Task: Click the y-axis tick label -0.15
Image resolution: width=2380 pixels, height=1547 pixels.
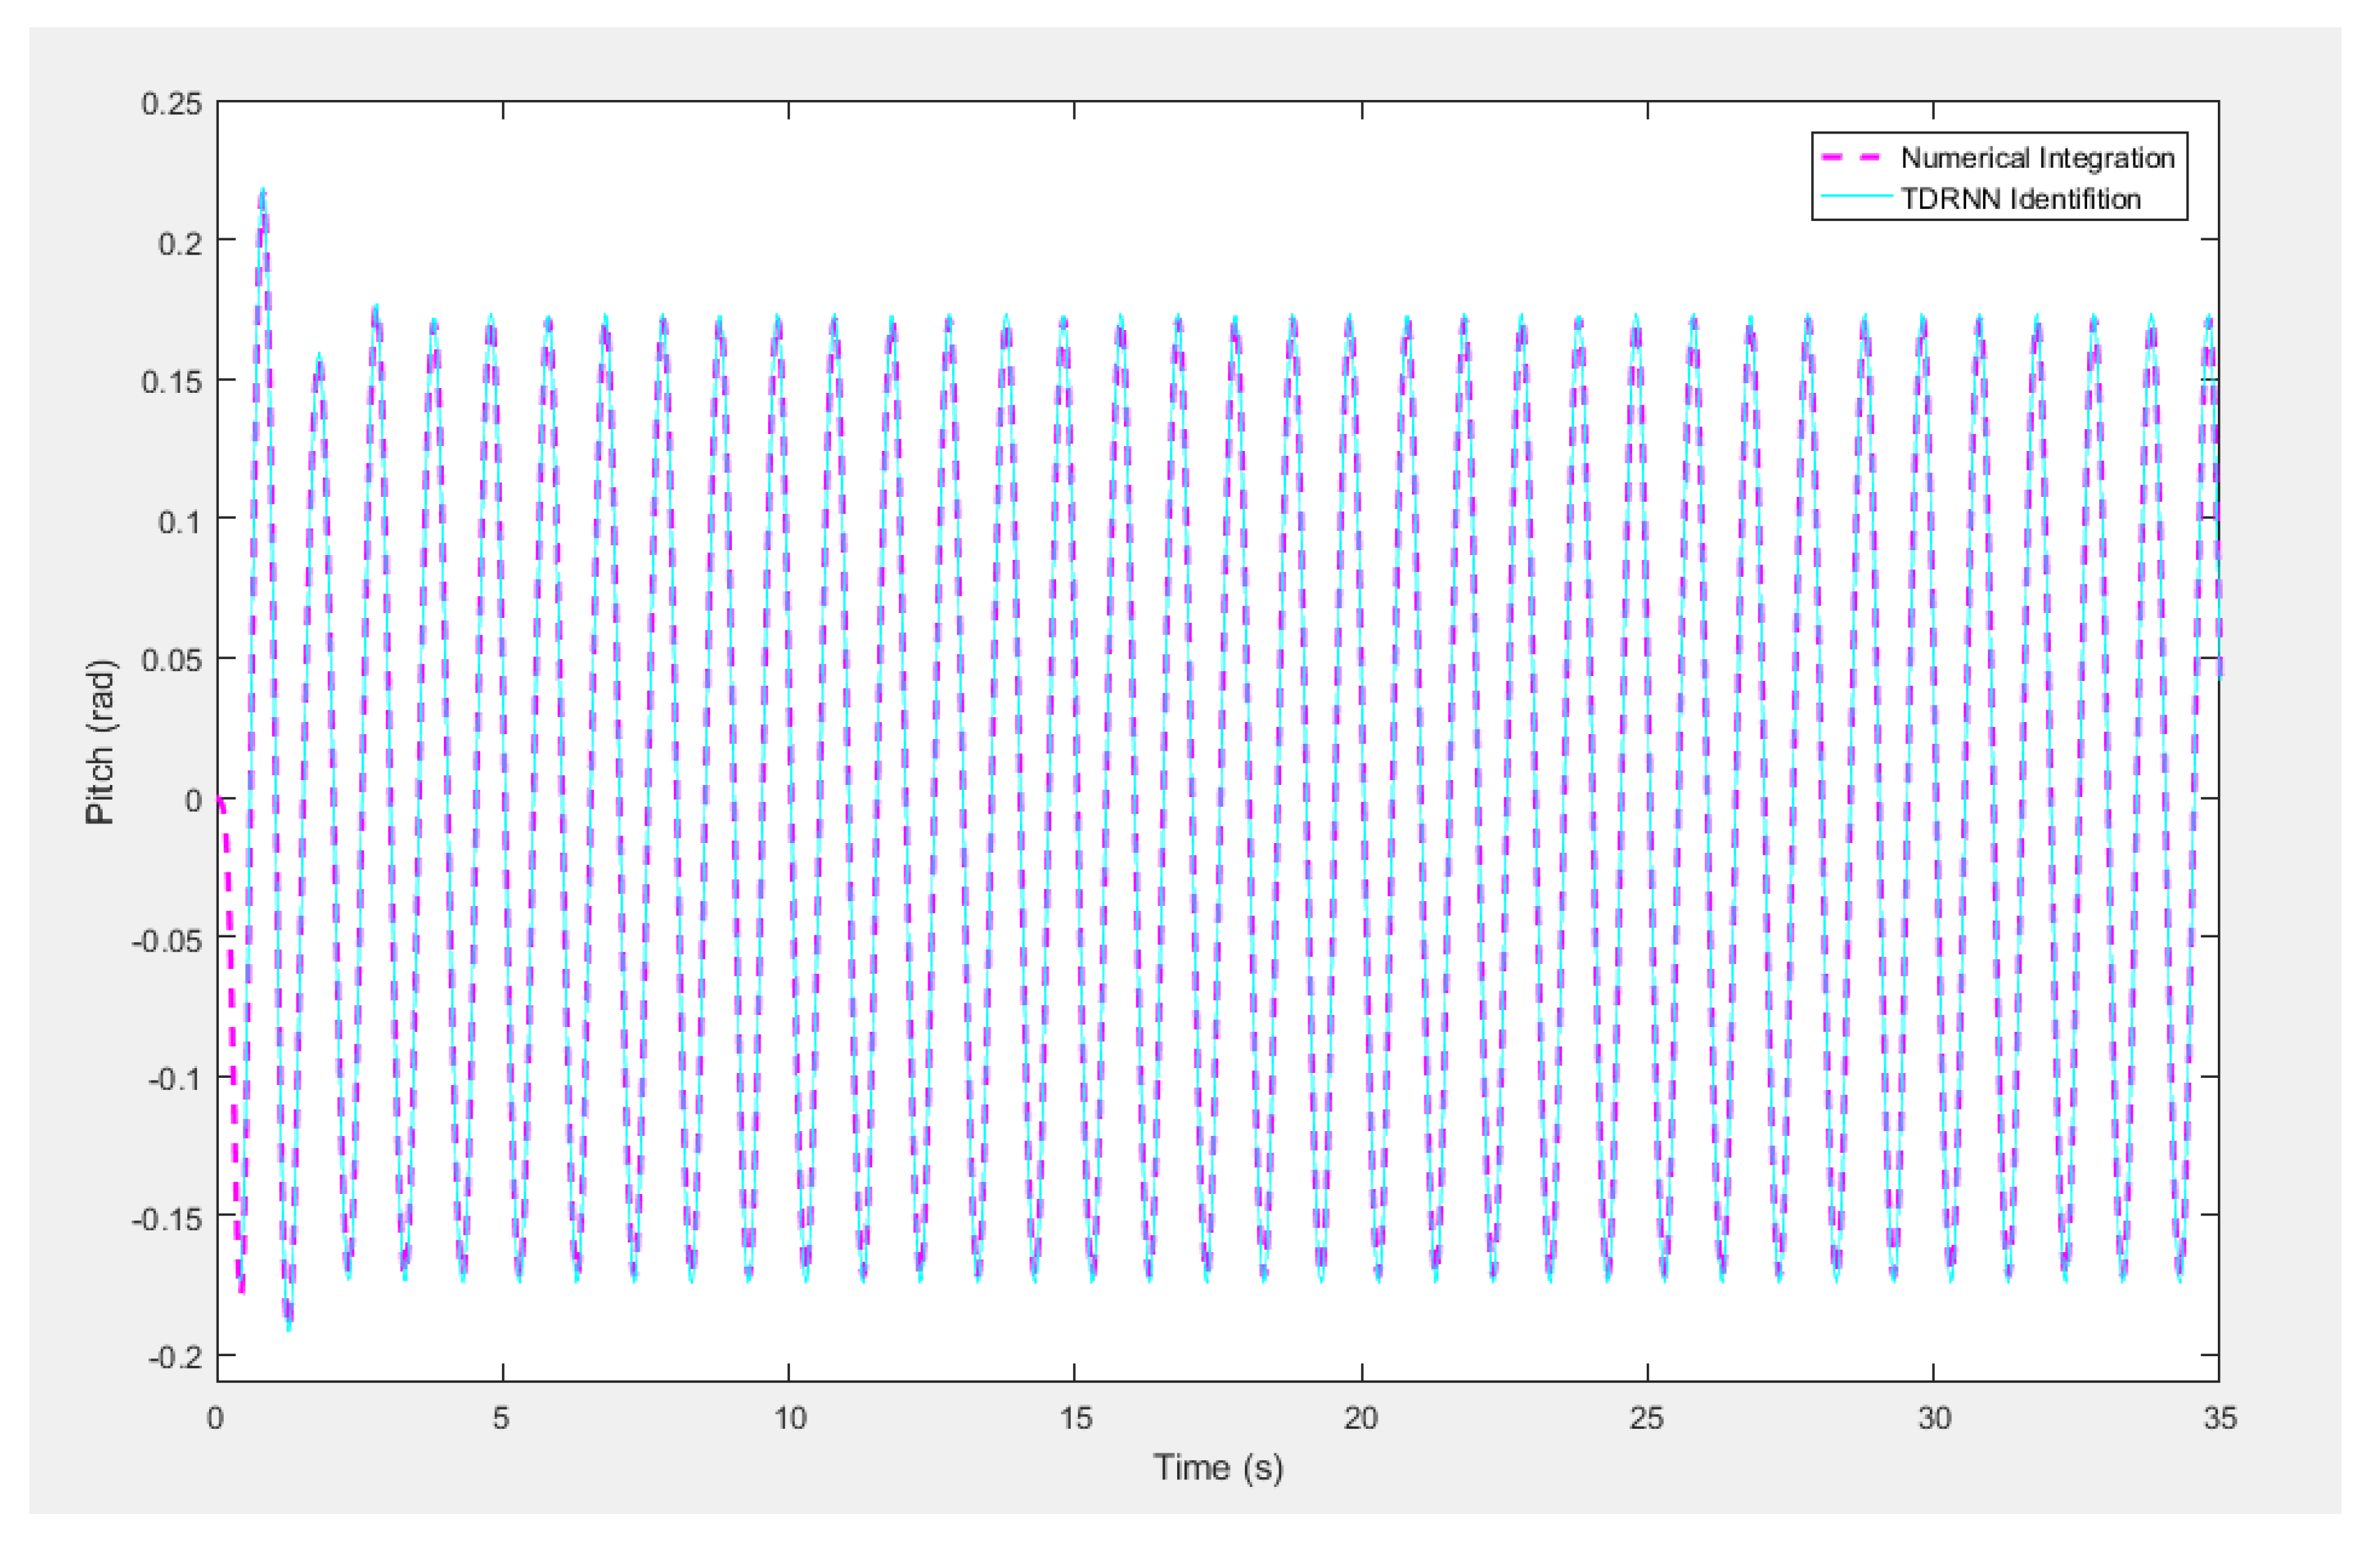Action: (166, 1219)
